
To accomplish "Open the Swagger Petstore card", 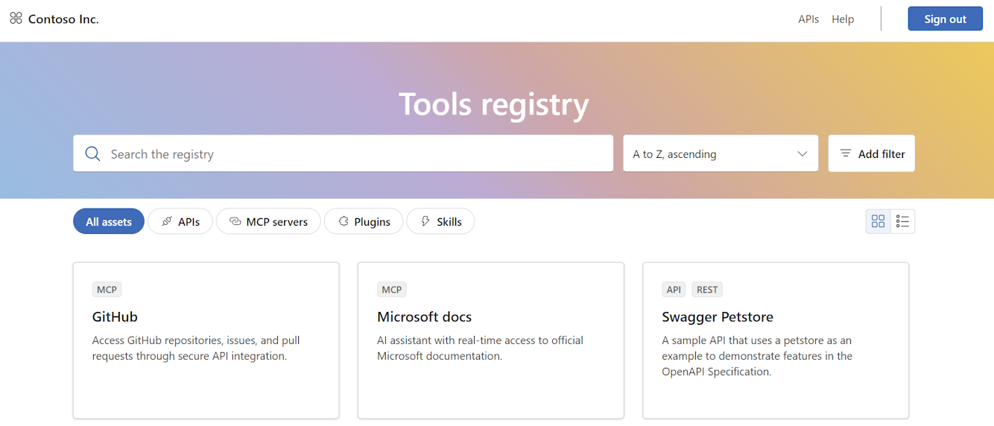I will tap(776, 340).
